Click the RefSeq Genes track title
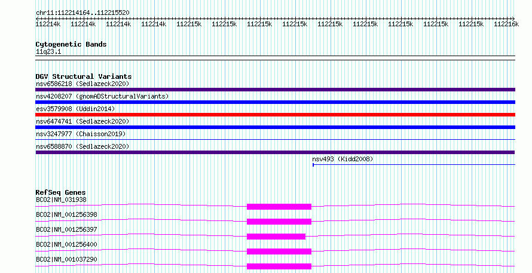This screenshot has height=273, width=532. pyautogui.click(x=60, y=192)
